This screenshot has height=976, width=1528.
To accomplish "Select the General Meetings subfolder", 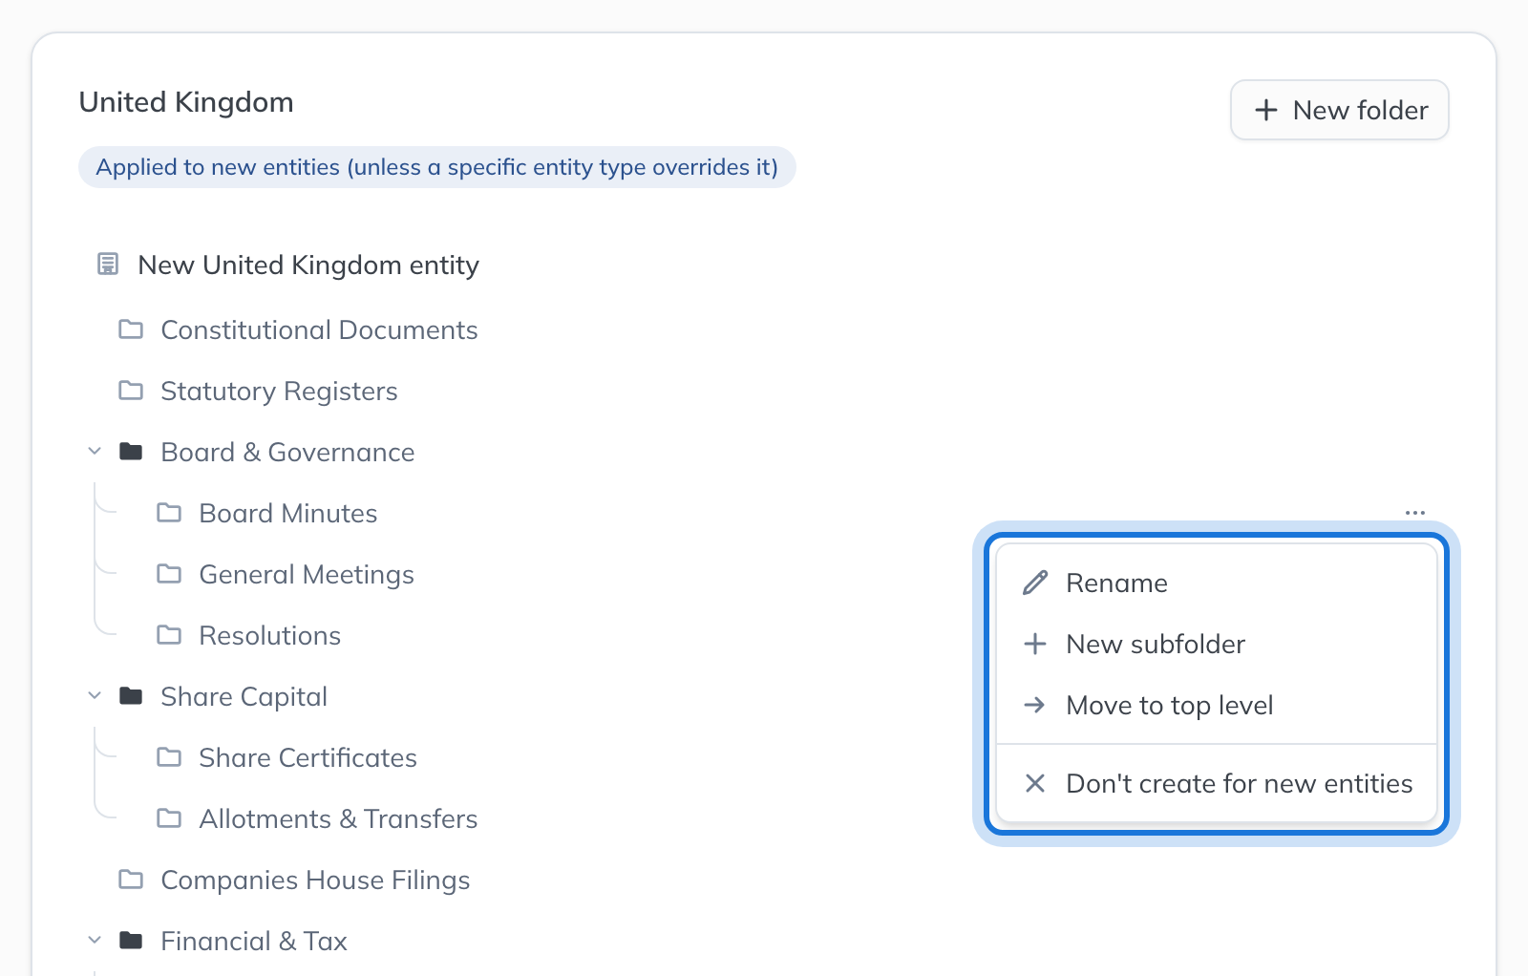I will [307, 574].
